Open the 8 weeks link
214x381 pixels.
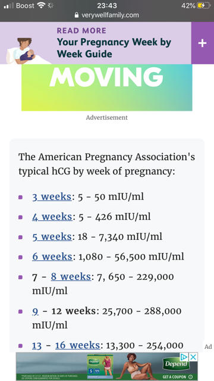pos(71,276)
